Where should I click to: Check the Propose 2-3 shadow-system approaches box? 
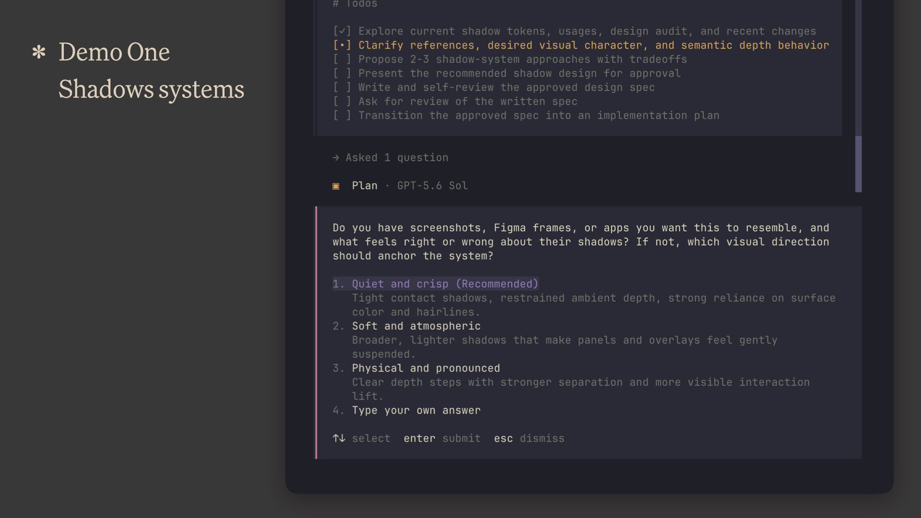click(x=342, y=59)
